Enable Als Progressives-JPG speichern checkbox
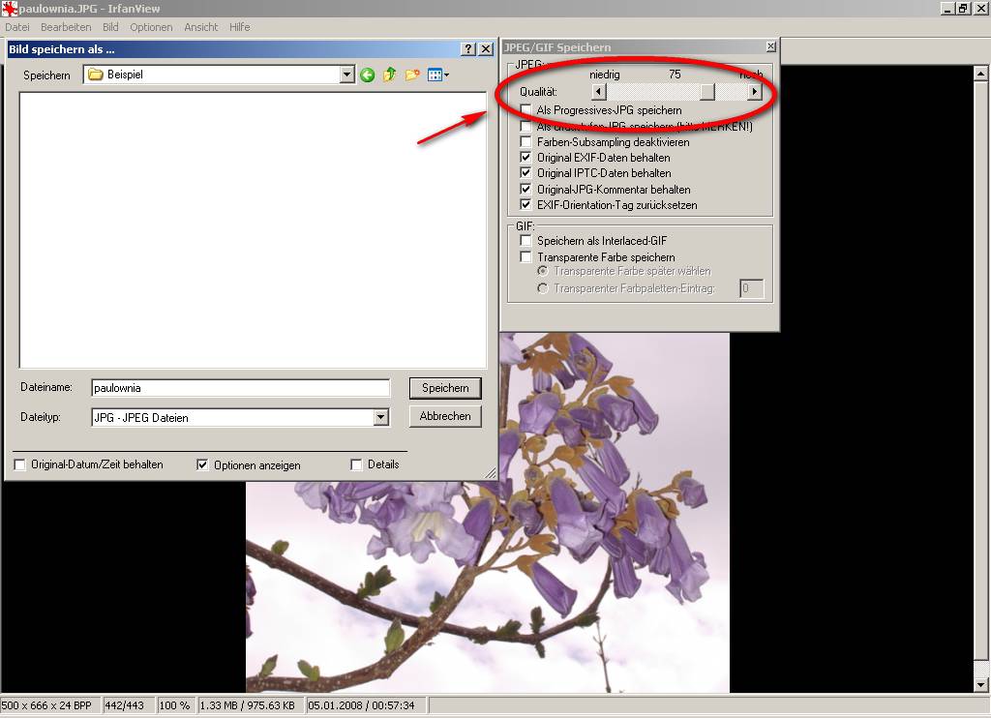 pos(526,110)
